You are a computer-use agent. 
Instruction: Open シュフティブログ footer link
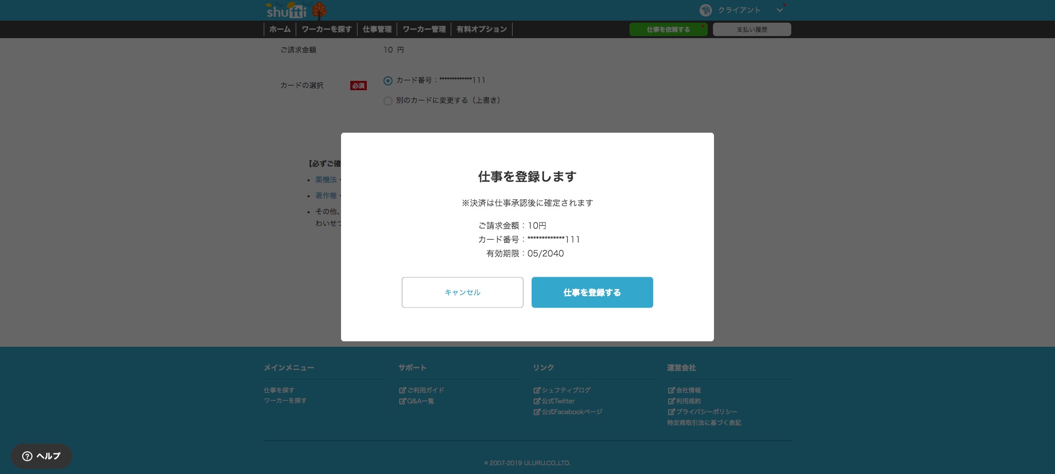click(566, 390)
